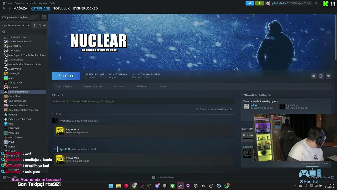The height and width of the screenshot is (190, 337).
Task: Open Discord from the taskbar
Action: coord(157,186)
